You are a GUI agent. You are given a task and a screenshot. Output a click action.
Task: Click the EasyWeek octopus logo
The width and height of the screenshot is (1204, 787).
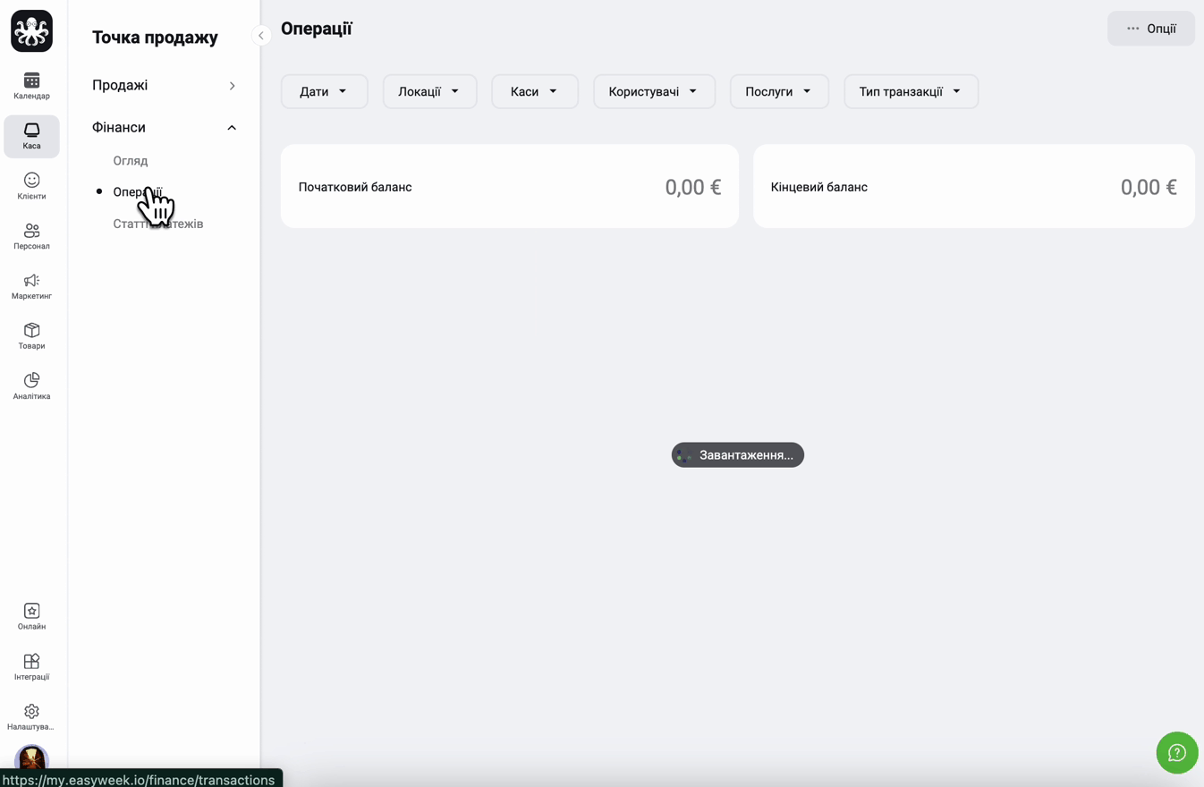[31, 31]
